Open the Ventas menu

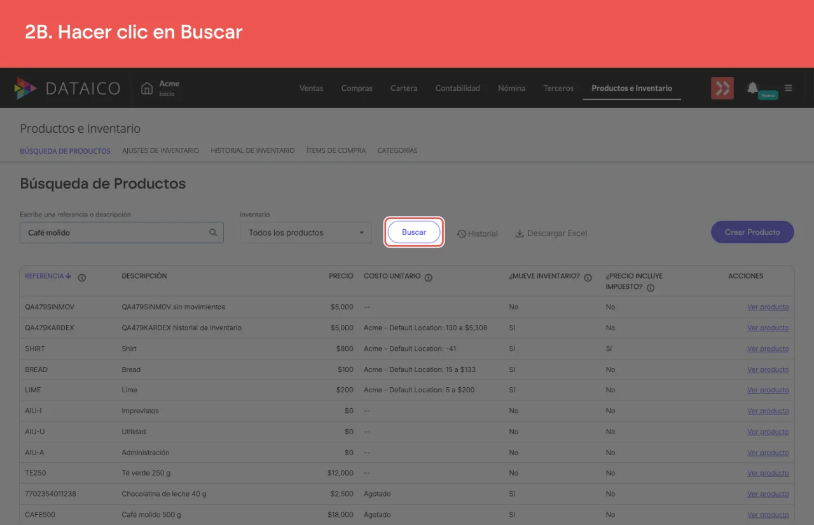pos(312,88)
